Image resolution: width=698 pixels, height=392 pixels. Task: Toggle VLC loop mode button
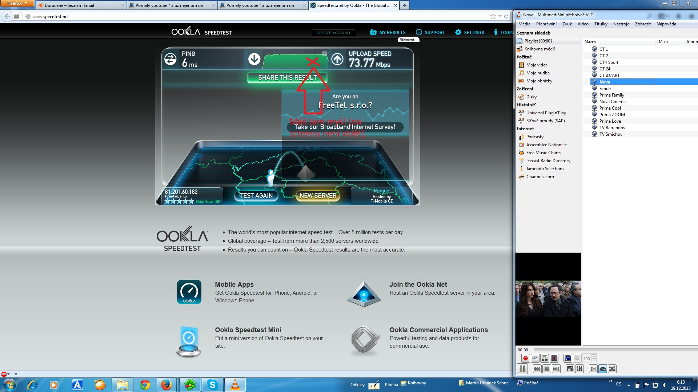point(603,369)
